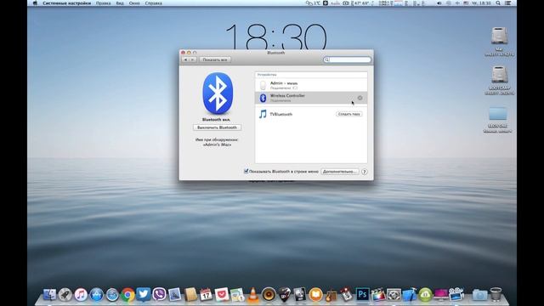The width and height of the screenshot is (544, 306).
Task: Open Finder from the Dock
Action: [x=49, y=295]
